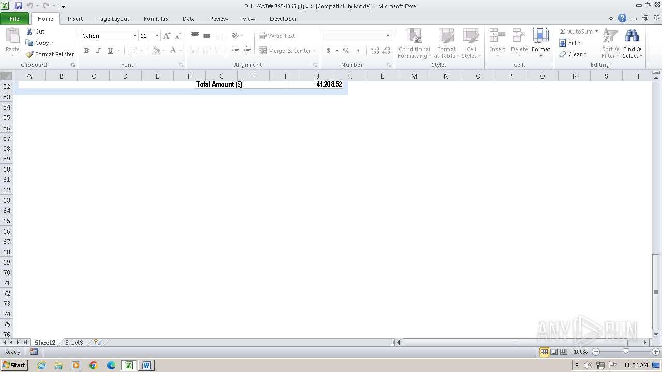Switch to the Formulas tab
662x372 pixels.
156,19
